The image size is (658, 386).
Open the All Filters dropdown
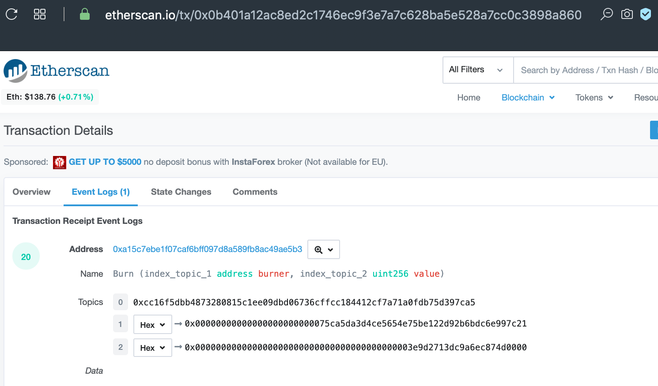[478, 70]
